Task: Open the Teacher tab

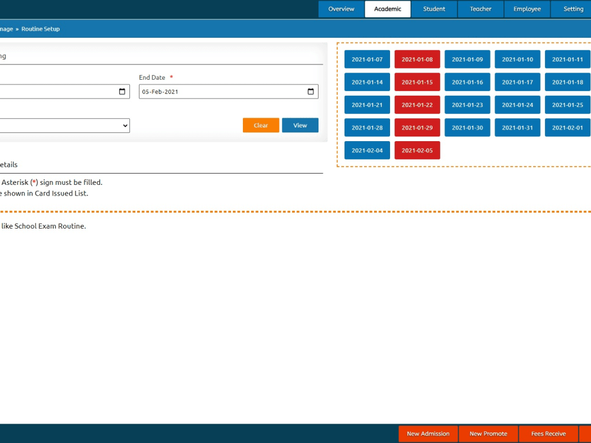Action: coord(480,9)
